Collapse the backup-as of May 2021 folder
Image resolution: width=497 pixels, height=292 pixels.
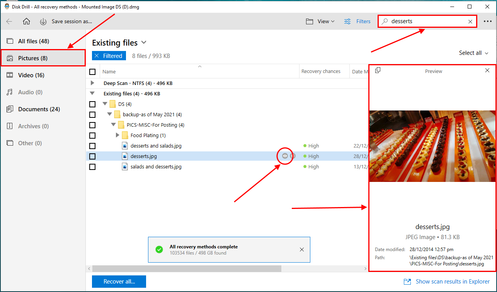109,114
